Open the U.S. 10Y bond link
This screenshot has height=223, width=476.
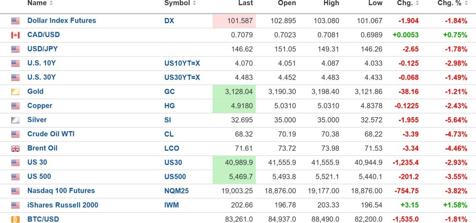point(41,63)
